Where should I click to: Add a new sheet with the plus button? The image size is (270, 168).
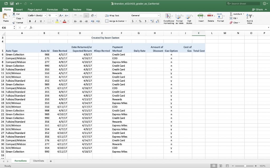pyautogui.click(x=51, y=161)
